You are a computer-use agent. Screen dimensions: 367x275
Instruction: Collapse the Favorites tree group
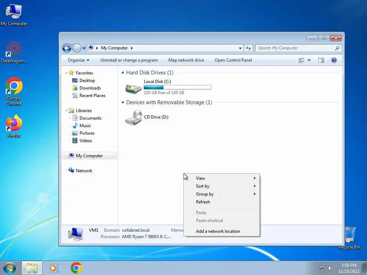[x=66, y=73]
